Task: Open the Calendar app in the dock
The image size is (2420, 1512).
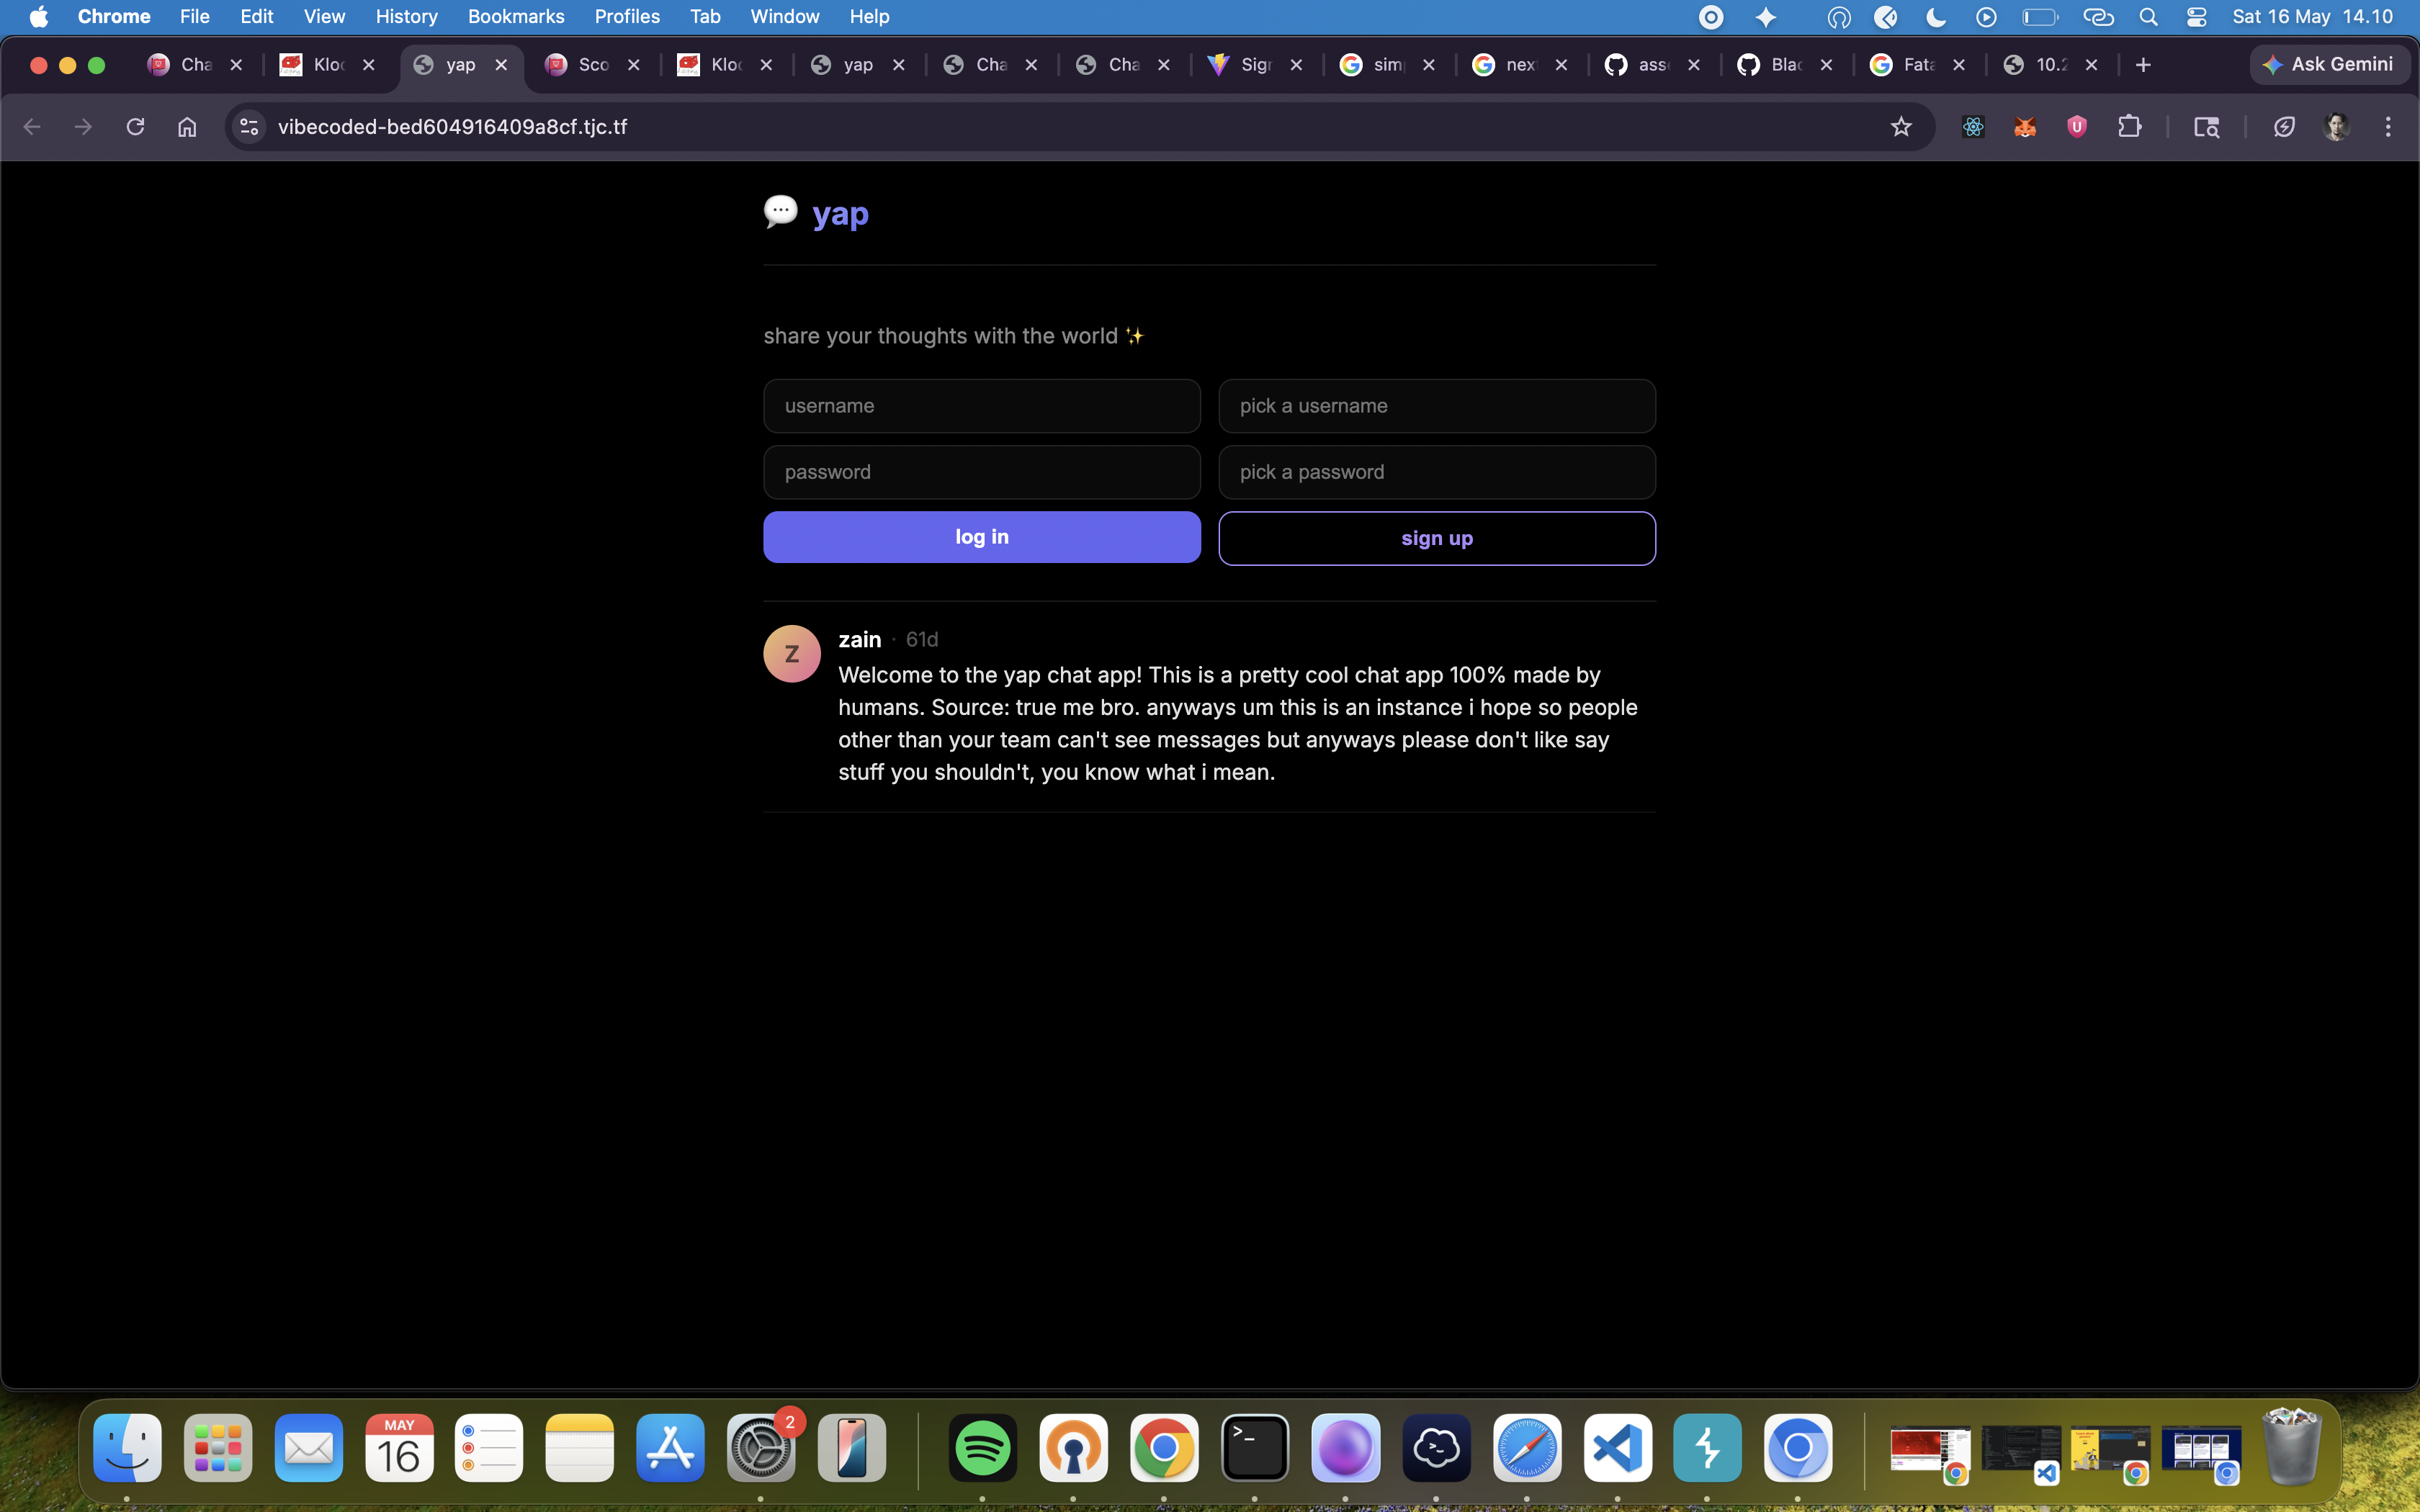Action: pyautogui.click(x=399, y=1448)
